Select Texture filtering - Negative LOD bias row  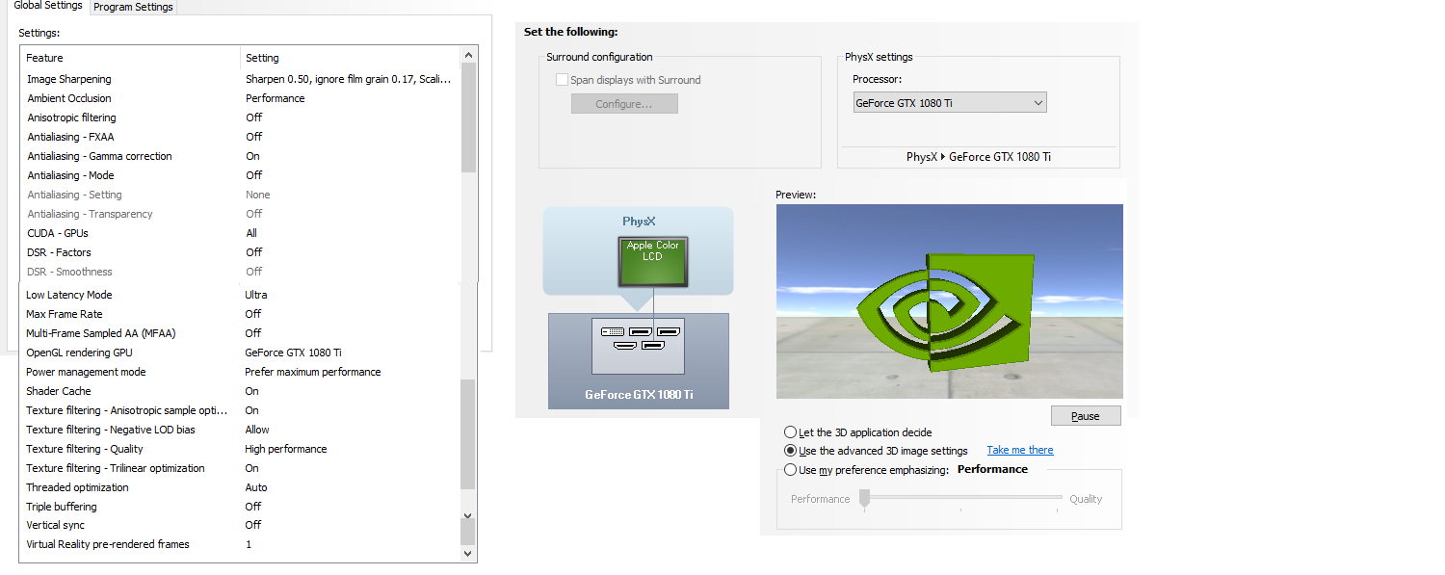240,430
